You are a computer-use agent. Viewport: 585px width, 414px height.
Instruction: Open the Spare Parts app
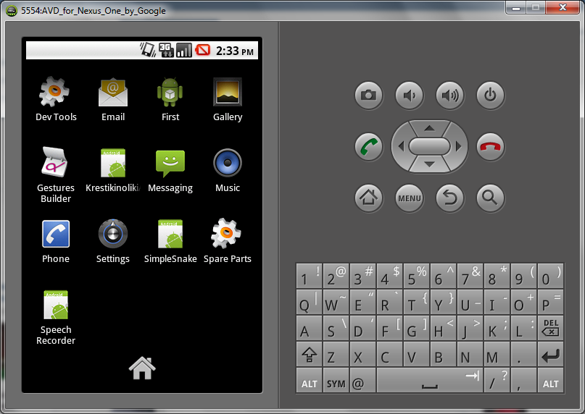click(228, 242)
